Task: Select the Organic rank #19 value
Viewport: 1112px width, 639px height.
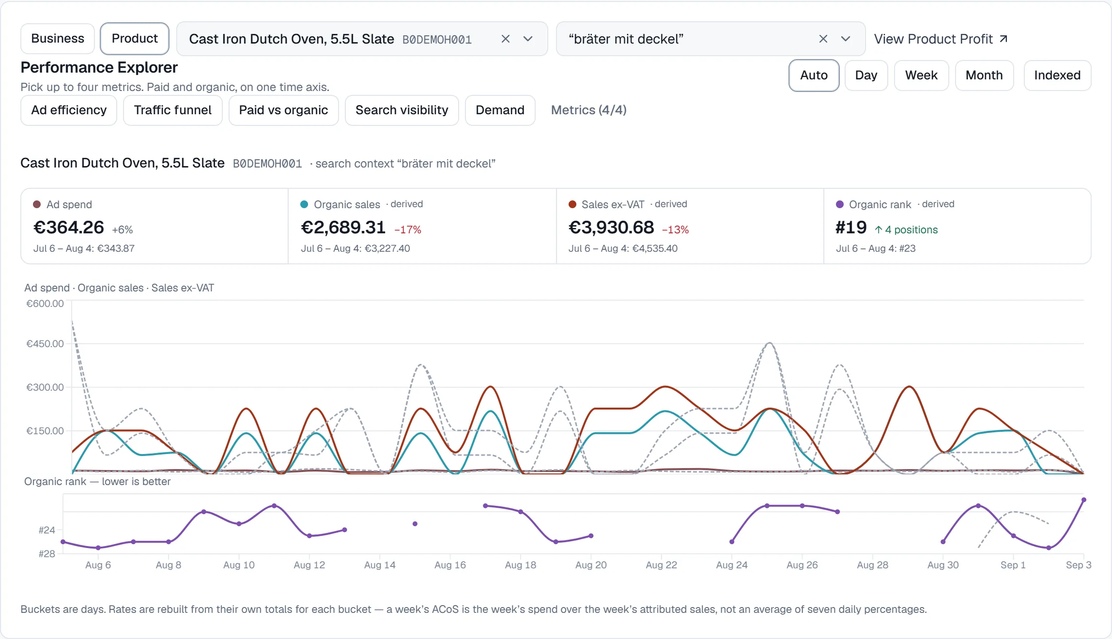Action: (851, 227)
